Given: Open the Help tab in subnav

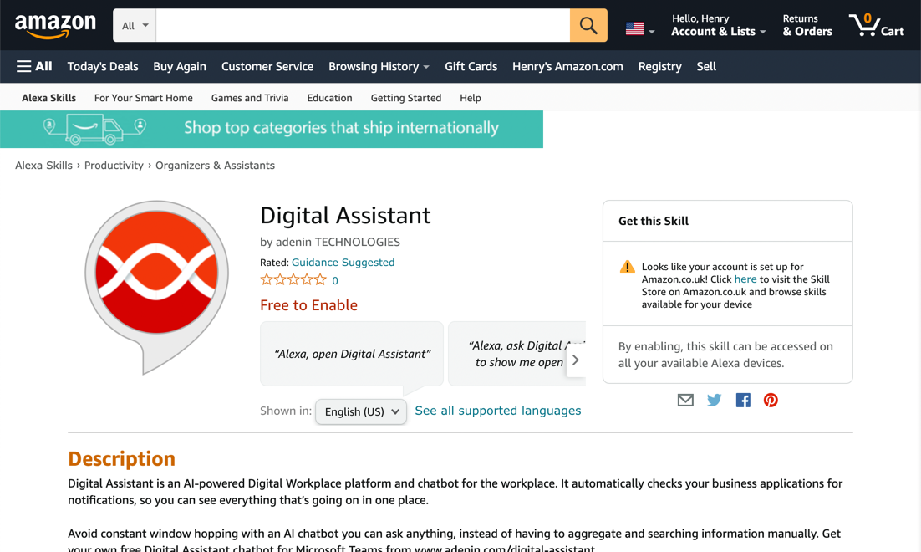Looking at the screenshot, I should (x=470, y=98).
